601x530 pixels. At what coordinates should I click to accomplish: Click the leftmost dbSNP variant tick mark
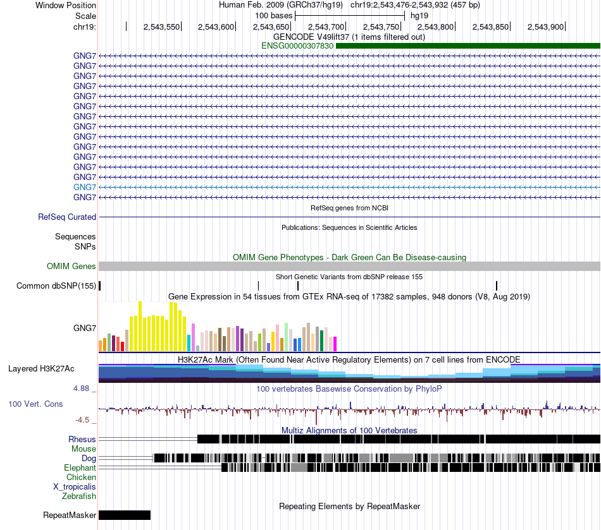point(100,286)
